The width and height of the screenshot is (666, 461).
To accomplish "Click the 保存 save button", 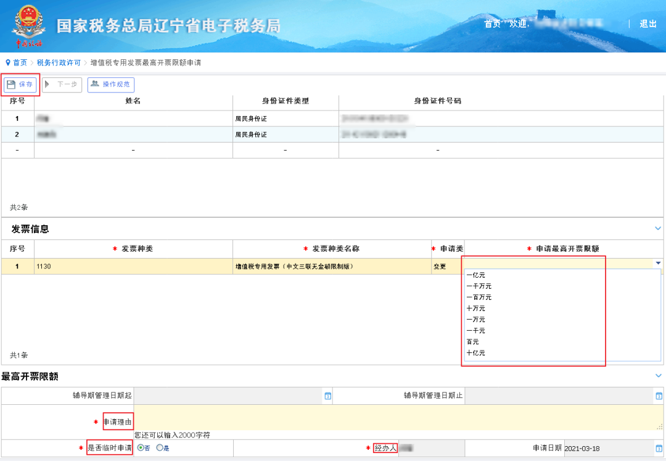I will pyautogui.click(x=20, y=85).
